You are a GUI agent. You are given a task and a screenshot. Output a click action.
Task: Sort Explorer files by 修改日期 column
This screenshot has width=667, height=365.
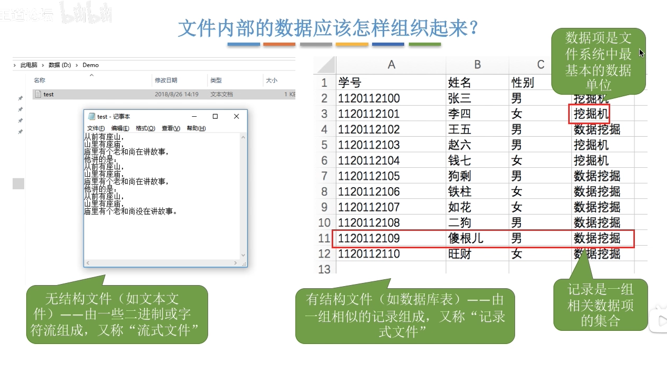tap(166, 80)
